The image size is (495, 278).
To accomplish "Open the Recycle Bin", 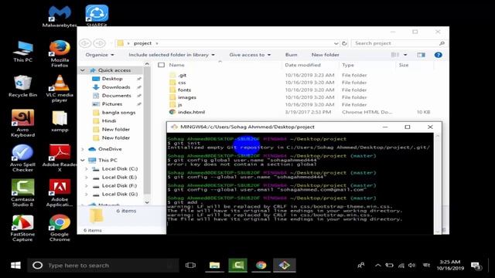I will coord(22,86).
